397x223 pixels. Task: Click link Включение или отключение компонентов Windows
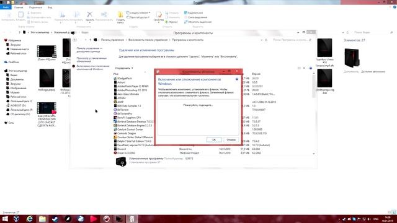point(93,68)
